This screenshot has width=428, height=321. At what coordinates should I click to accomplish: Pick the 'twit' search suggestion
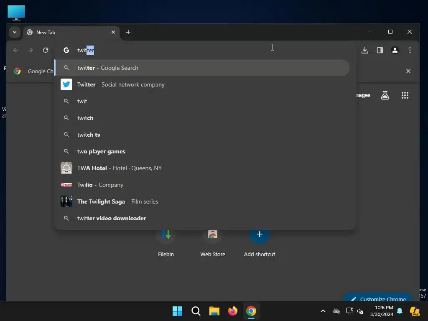click(202, 101)
